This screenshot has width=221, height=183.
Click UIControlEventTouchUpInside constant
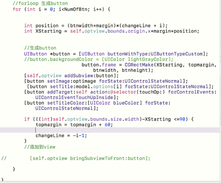pos(74,98)
